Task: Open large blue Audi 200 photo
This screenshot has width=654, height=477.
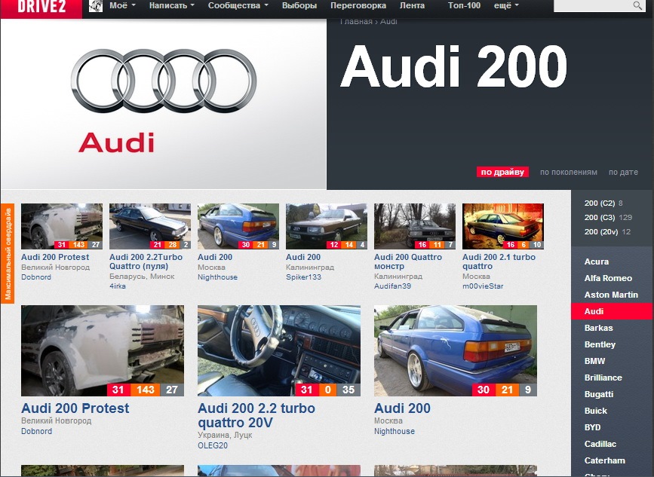Action: pos(456,350)
